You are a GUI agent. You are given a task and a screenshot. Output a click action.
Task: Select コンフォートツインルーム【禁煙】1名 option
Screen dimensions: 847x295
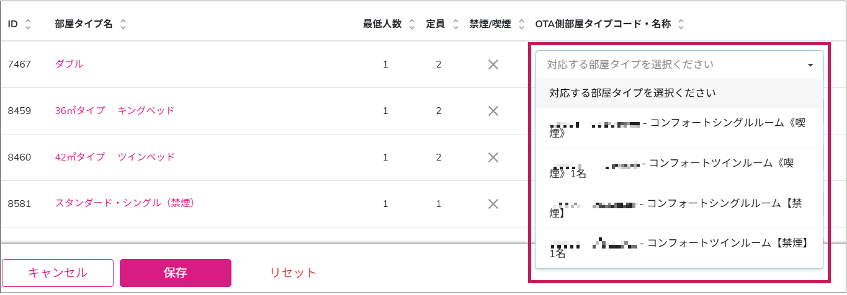click(679, 248)
